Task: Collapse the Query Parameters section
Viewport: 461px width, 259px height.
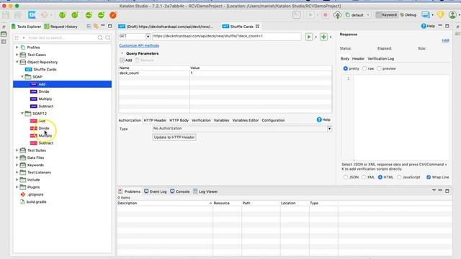Action: (122, 53)
